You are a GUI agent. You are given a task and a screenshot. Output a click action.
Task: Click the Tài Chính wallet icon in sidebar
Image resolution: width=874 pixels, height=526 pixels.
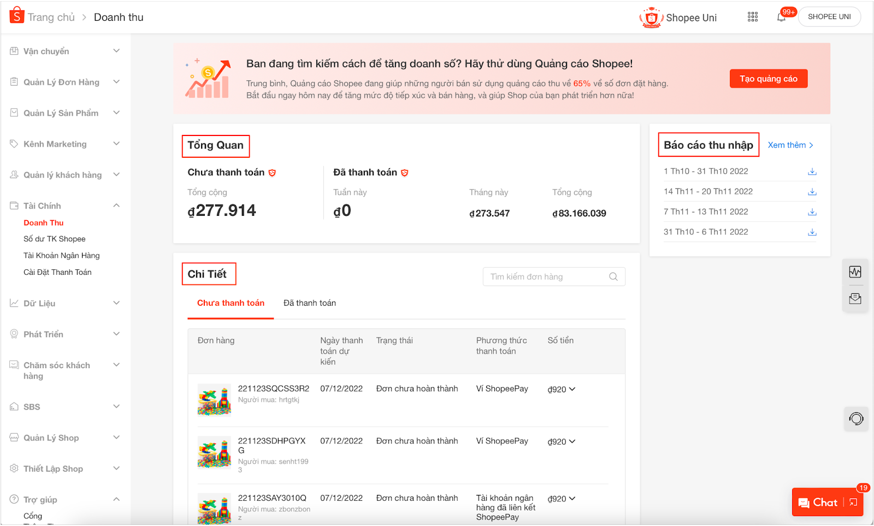click(13, 205)
